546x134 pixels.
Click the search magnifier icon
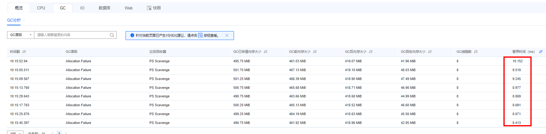[112, 35]
